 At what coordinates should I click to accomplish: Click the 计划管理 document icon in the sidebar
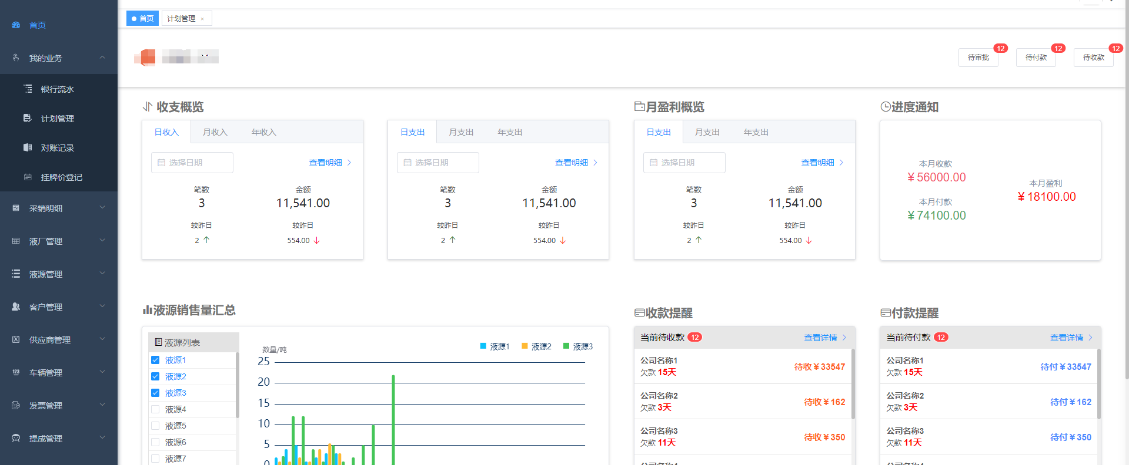[x=28, y=118]
